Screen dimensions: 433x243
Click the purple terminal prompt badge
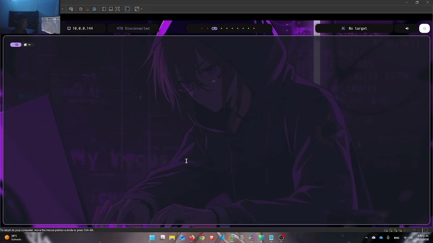click(x=16, y=45)
